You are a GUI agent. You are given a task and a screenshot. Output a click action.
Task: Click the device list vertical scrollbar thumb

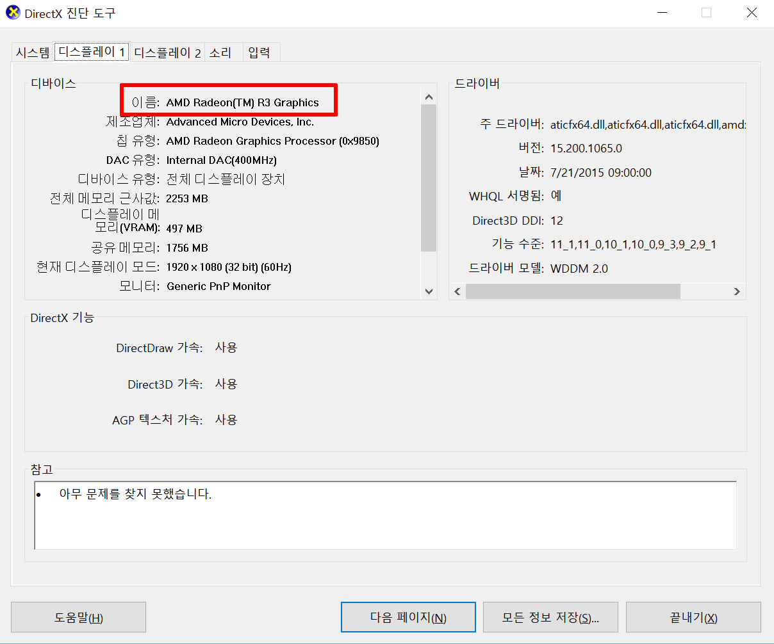point(429,178)
